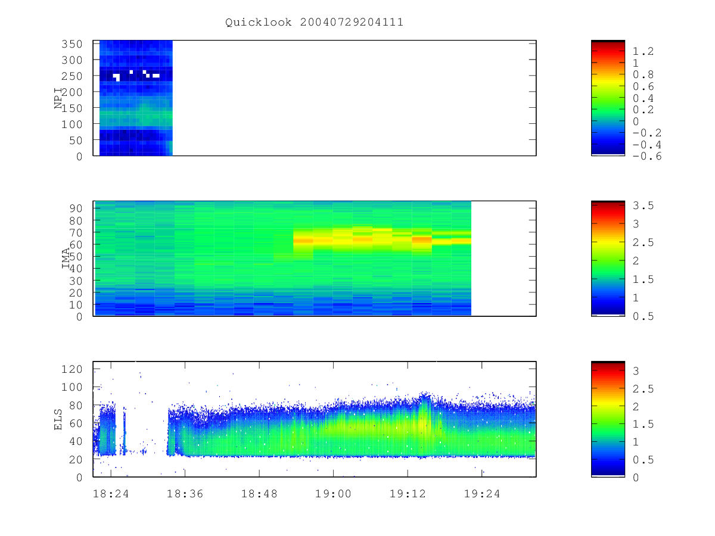Click the 18:24 time tick label
The height and width of the screenshot is (536, 715).
tap(111, 493)
